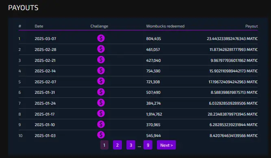
Task: Click the PAYOUTS heading
Action: pos(23,8)
